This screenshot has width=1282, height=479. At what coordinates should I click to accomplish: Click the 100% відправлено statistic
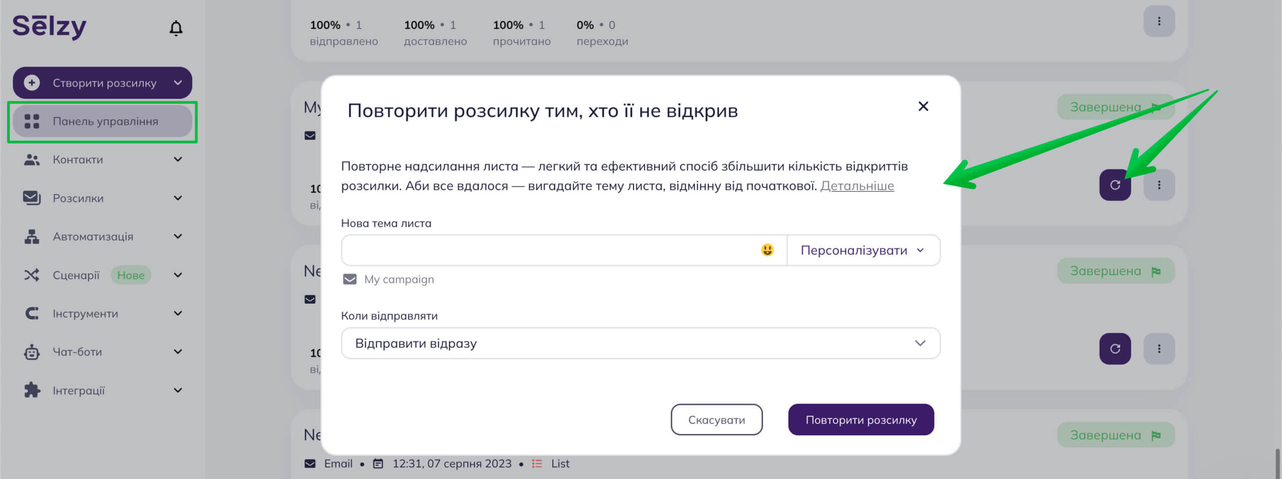tap(344, 33)
